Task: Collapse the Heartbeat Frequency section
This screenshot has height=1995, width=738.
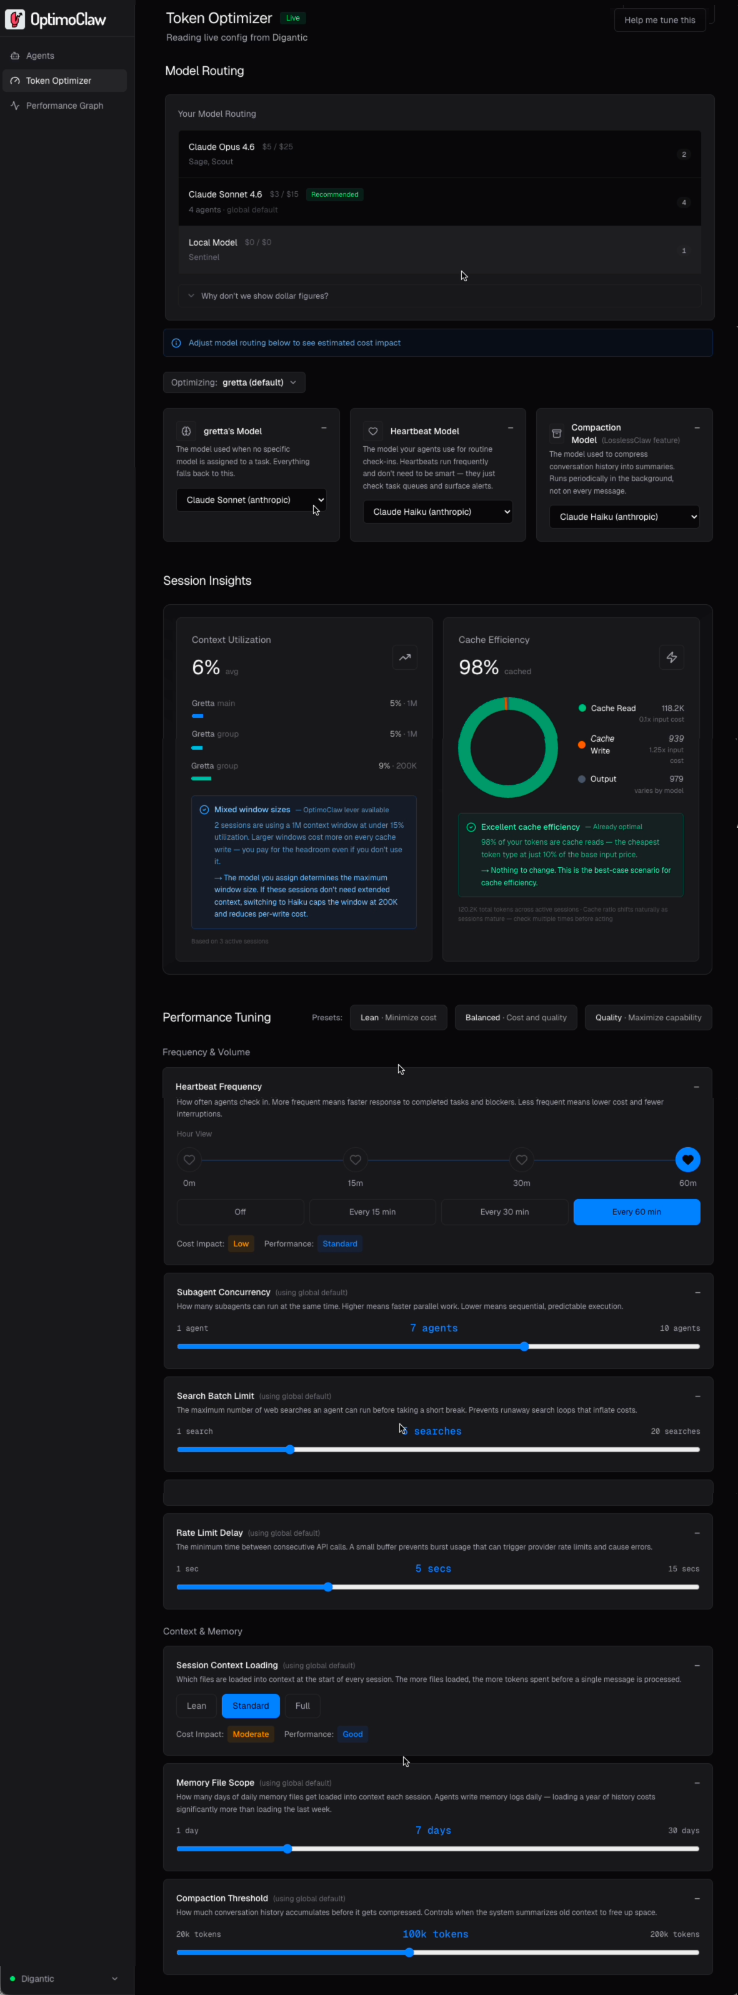Action: click(696, 1087)
